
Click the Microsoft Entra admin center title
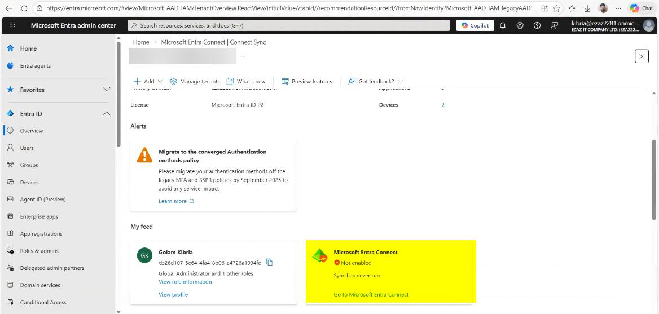(x=73, y=25)
